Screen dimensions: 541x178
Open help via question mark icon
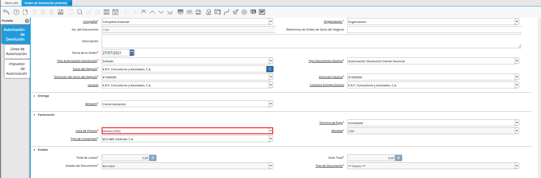click(x=16, y=12)
